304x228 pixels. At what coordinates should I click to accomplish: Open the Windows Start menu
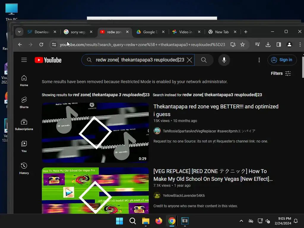[119, 221]
